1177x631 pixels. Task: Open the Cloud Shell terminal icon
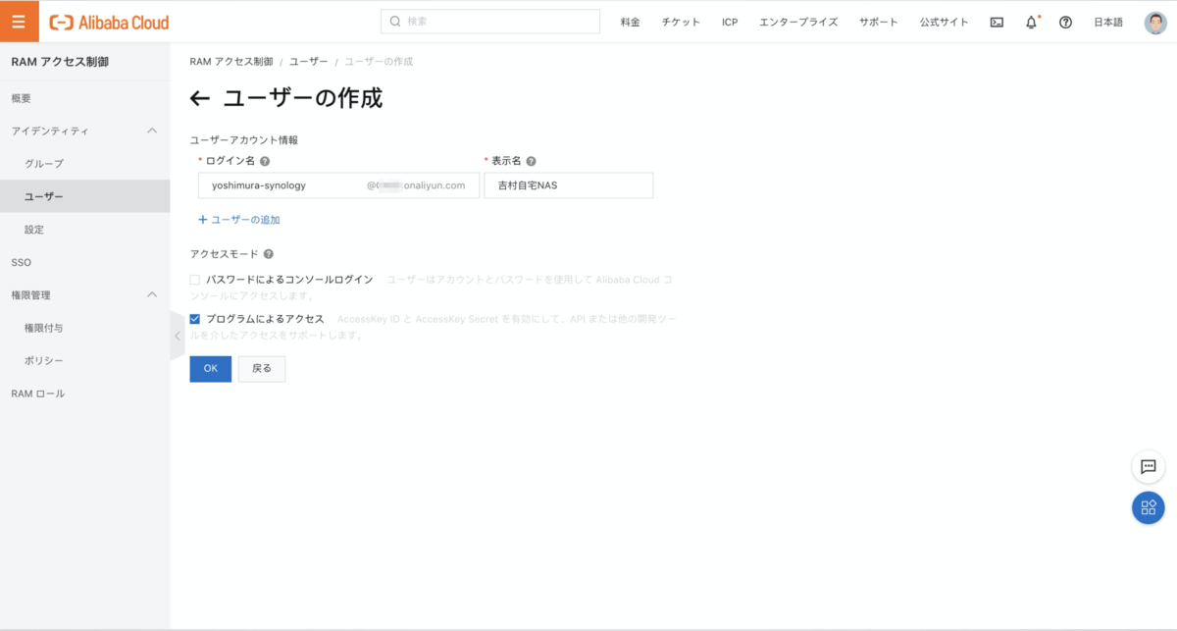[997, 22]
